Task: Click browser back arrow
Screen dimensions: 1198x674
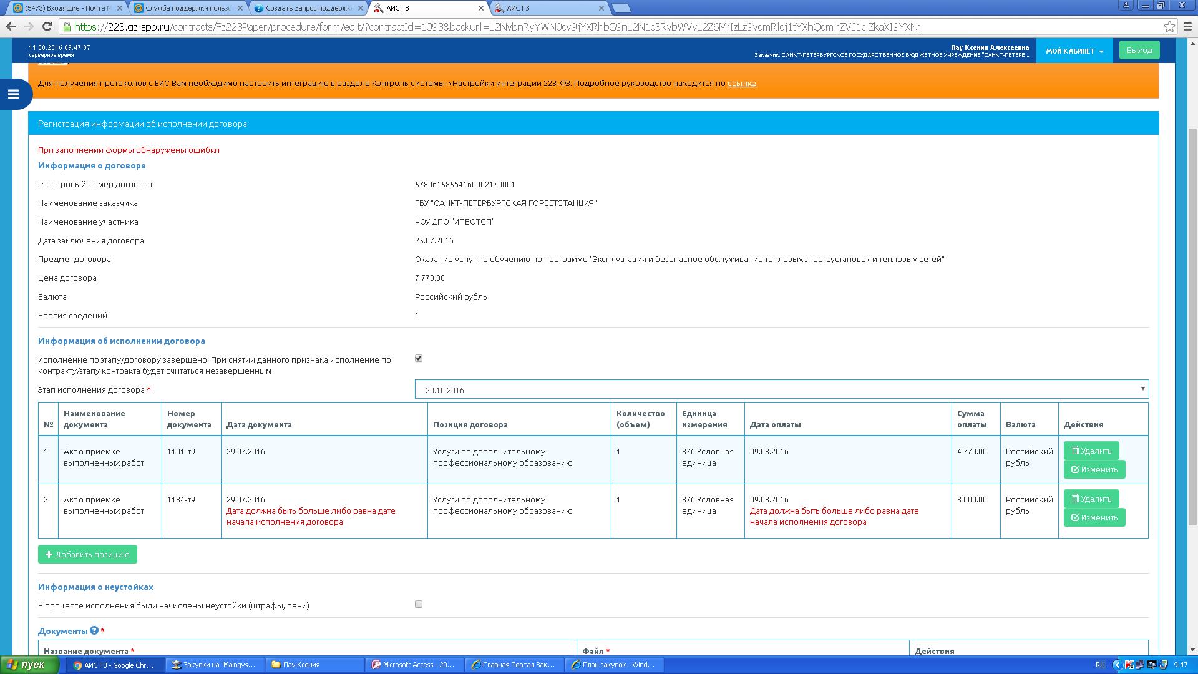Action: point(11,27)
